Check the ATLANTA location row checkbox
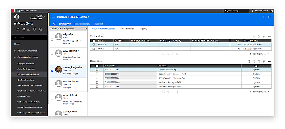Viewport: 285px width, 129px height. pyautogui.click(x=94, y=44)
